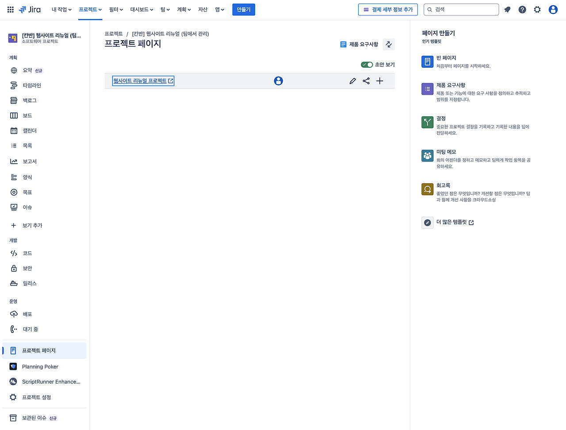
Task: Click the pencil edit icon for the page
Action: click(352, 81)
